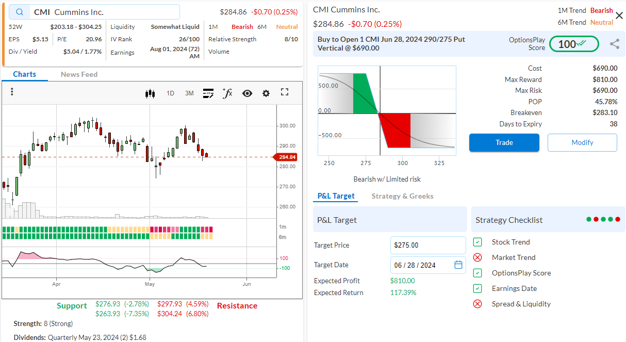Select the 3M chart range
Viewport: 626px width, 342px height.
click(x=189, y=93)
